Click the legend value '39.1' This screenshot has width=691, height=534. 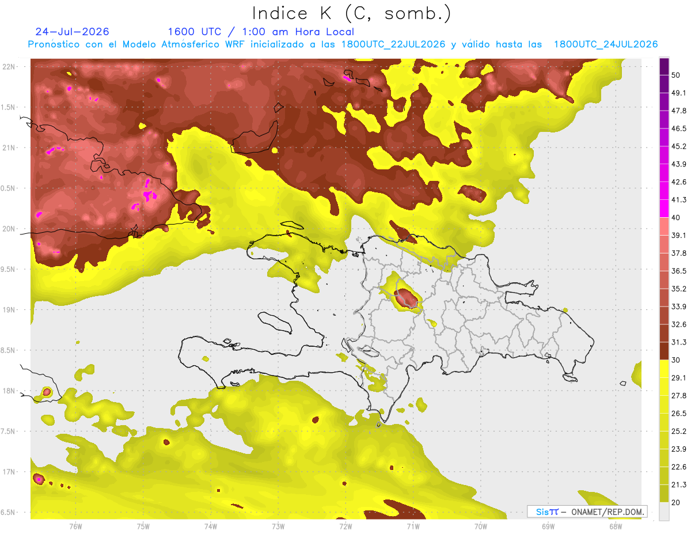click(679, 236)
